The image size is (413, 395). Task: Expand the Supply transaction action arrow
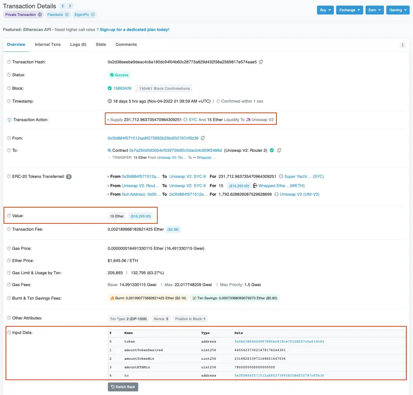point(108,120)
